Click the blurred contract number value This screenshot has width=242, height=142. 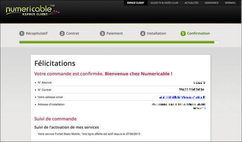click(192, 89)
